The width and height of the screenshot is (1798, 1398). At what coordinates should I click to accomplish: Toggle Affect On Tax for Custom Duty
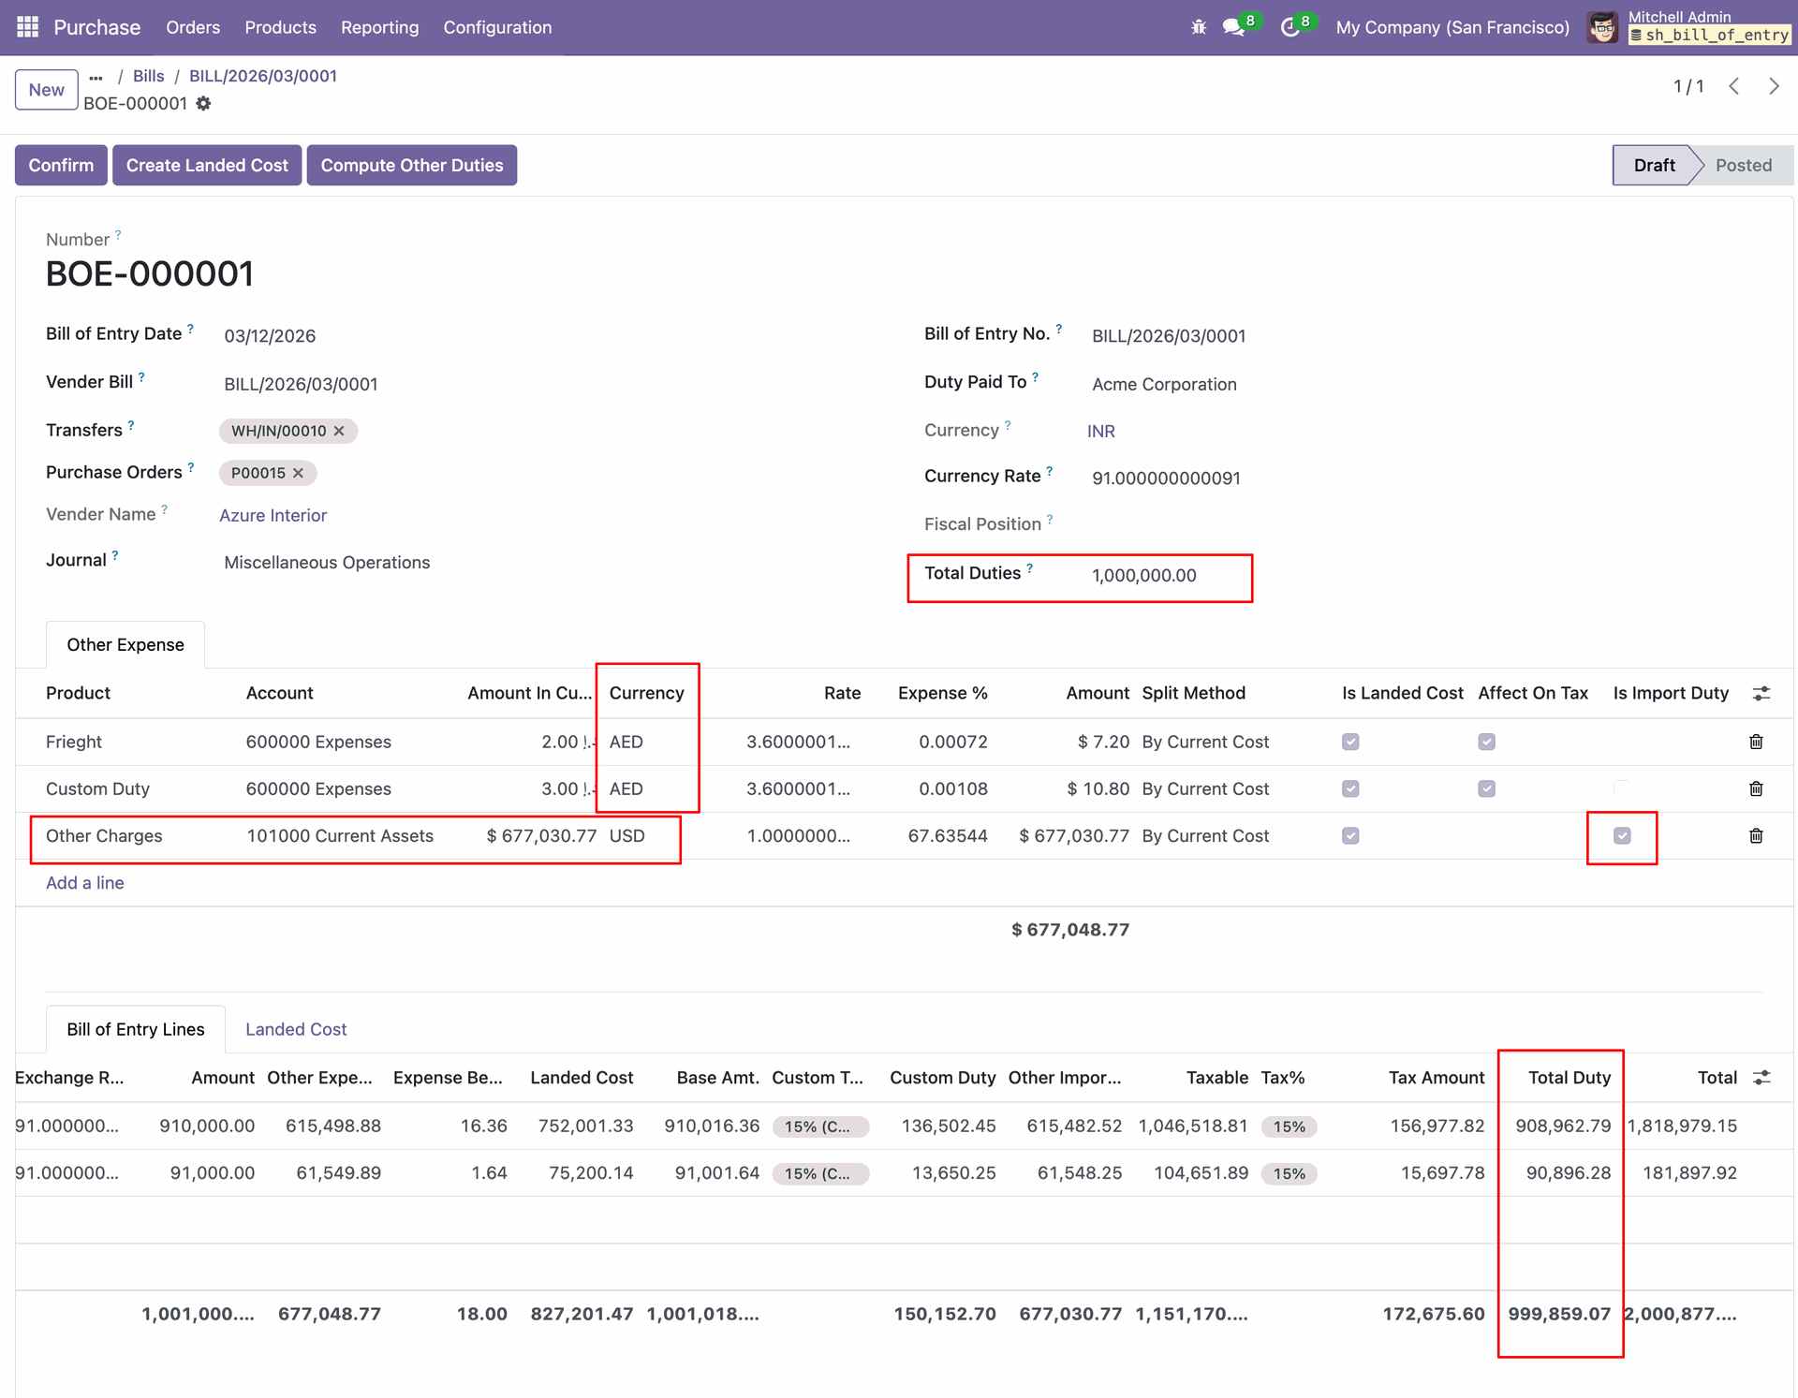coord(1486,788)
